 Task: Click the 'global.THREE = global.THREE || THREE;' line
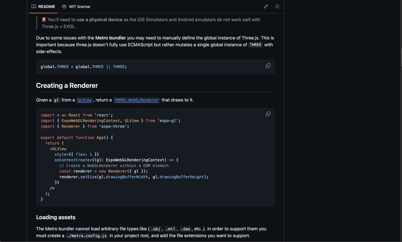pos(83,67)
